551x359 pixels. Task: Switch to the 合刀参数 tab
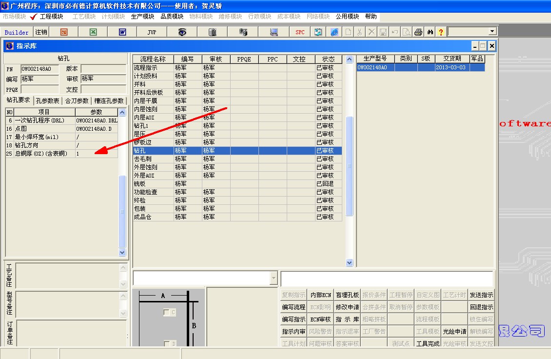(x=77, y=100)
